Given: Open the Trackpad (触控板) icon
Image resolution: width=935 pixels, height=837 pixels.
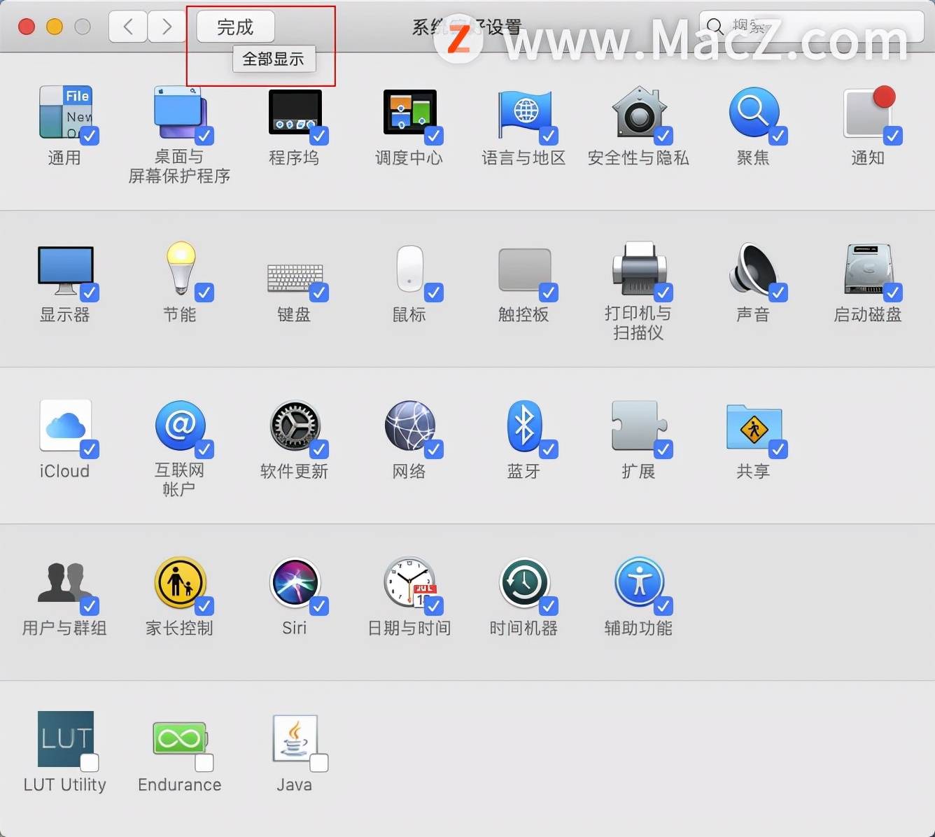Looking at the screenshot, I should point(524,270).
